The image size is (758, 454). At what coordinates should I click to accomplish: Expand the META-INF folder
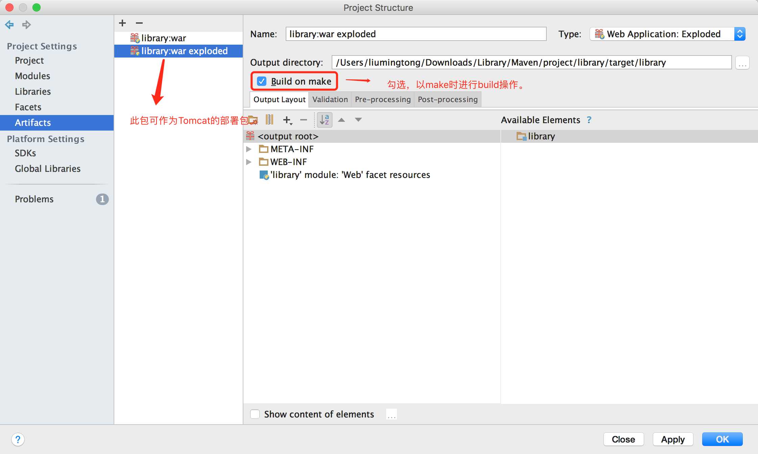[x=248, y=149]
